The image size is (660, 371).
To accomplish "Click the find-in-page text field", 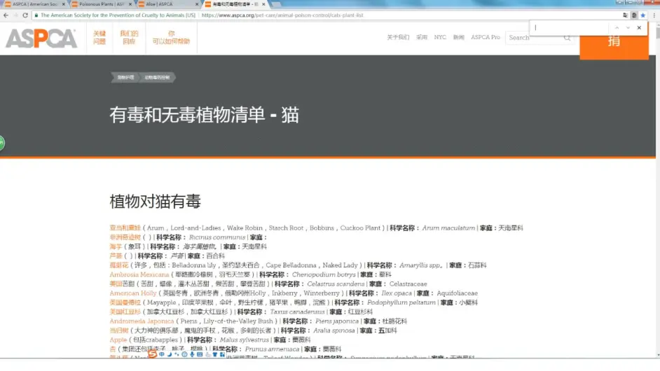I will point(571,28).
